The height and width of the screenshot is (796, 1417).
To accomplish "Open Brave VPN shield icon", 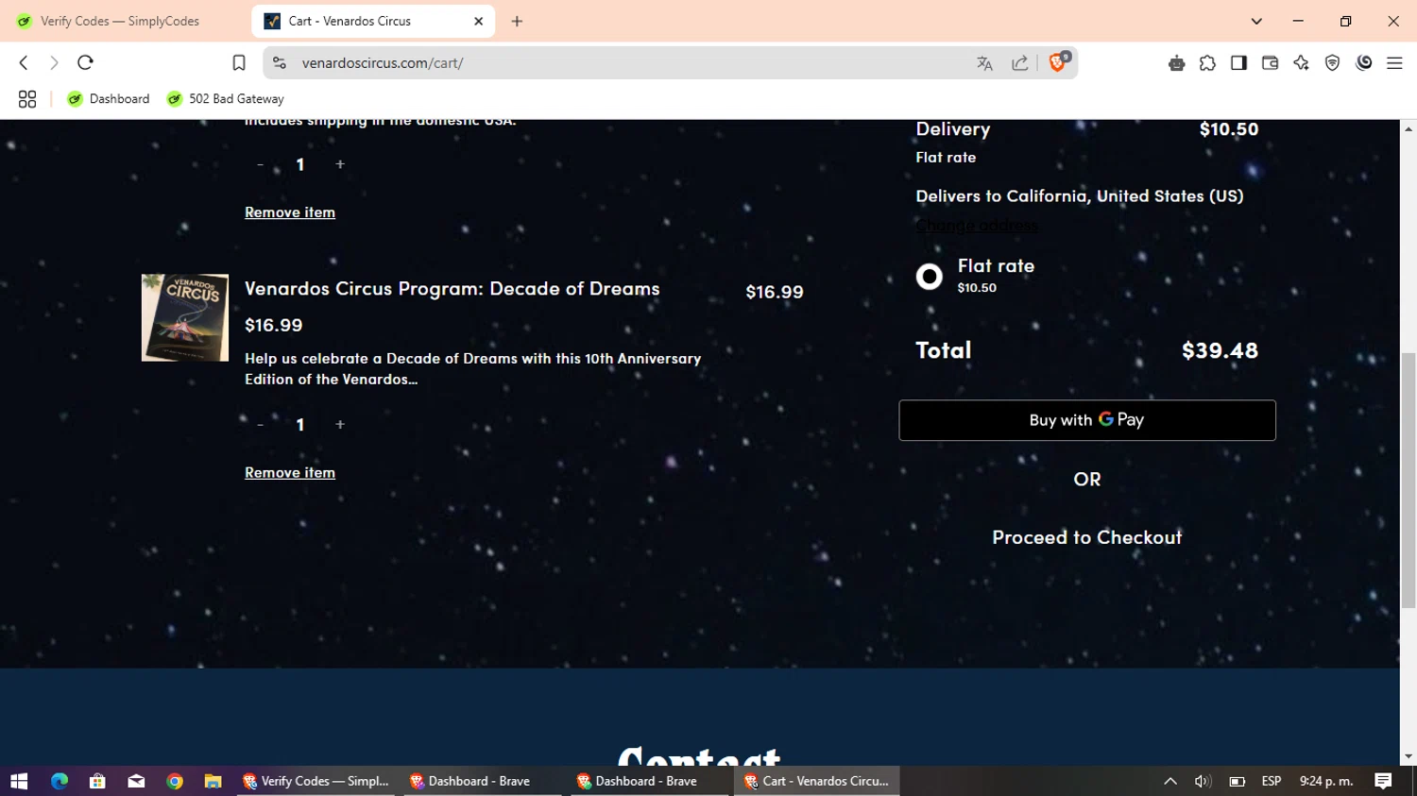I will point(1332,63).
